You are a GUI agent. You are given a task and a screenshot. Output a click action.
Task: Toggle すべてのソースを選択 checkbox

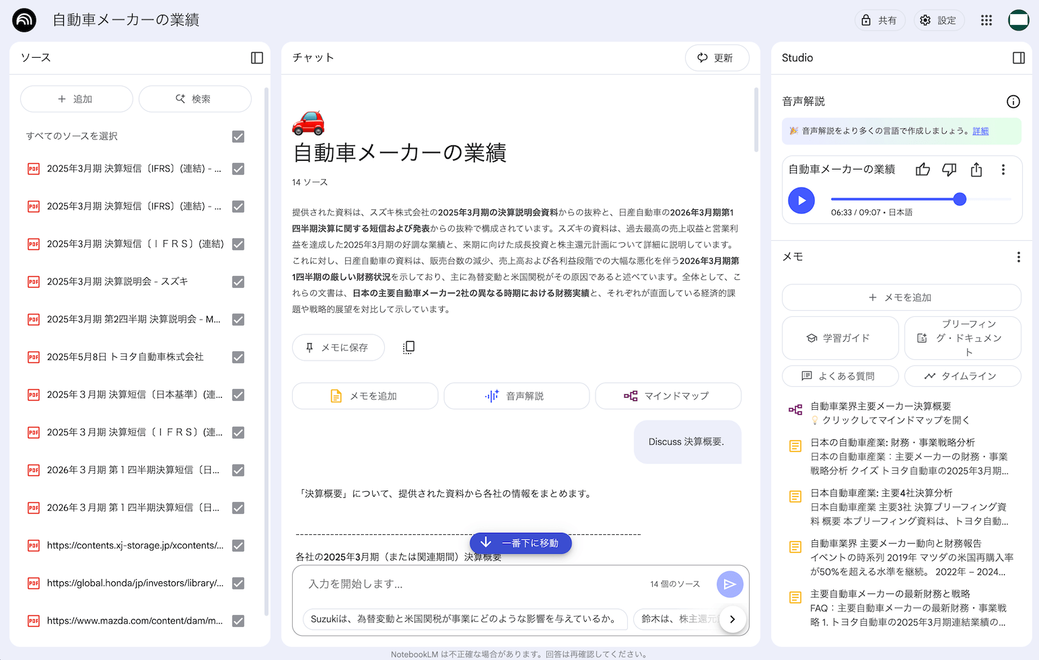(238, 137)
